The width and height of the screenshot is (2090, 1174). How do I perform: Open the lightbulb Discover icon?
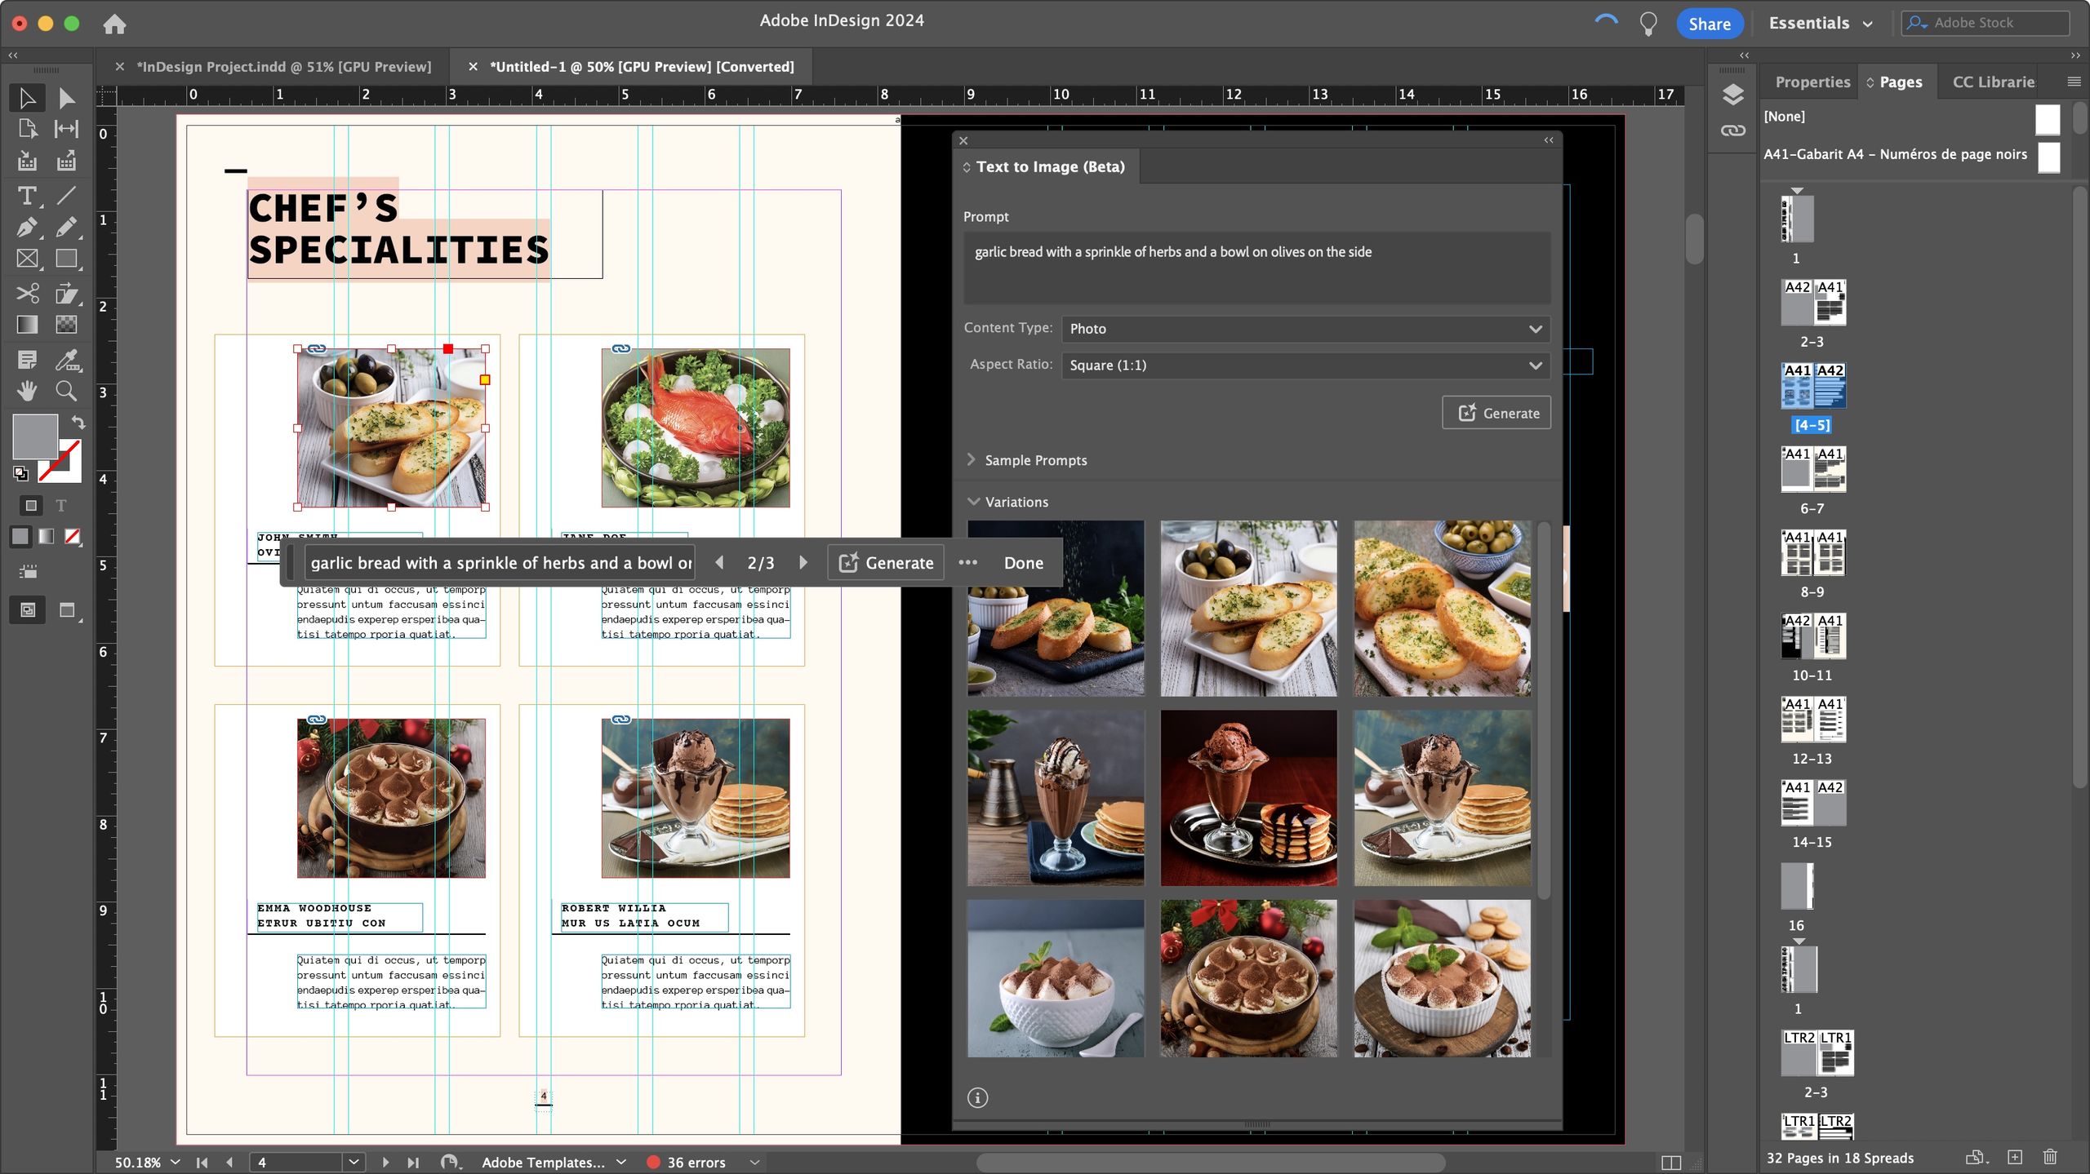[x=1648, y=24]
